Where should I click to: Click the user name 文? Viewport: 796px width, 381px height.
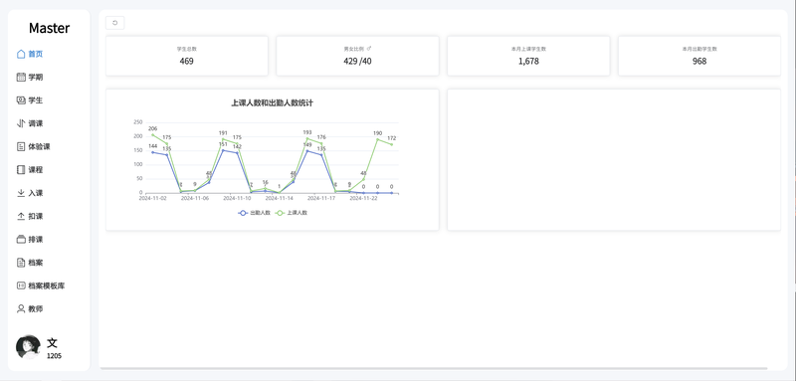pyautogui.click(x=53, y=343)
